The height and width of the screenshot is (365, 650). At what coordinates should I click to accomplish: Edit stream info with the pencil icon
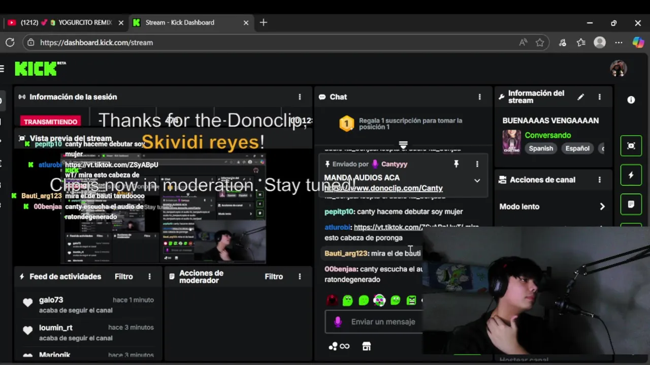pyautogui.click(x=581, y=97)
